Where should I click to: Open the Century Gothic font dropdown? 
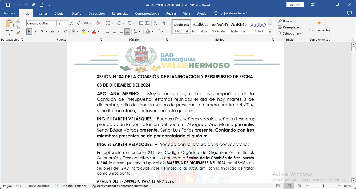pos(54,23)
